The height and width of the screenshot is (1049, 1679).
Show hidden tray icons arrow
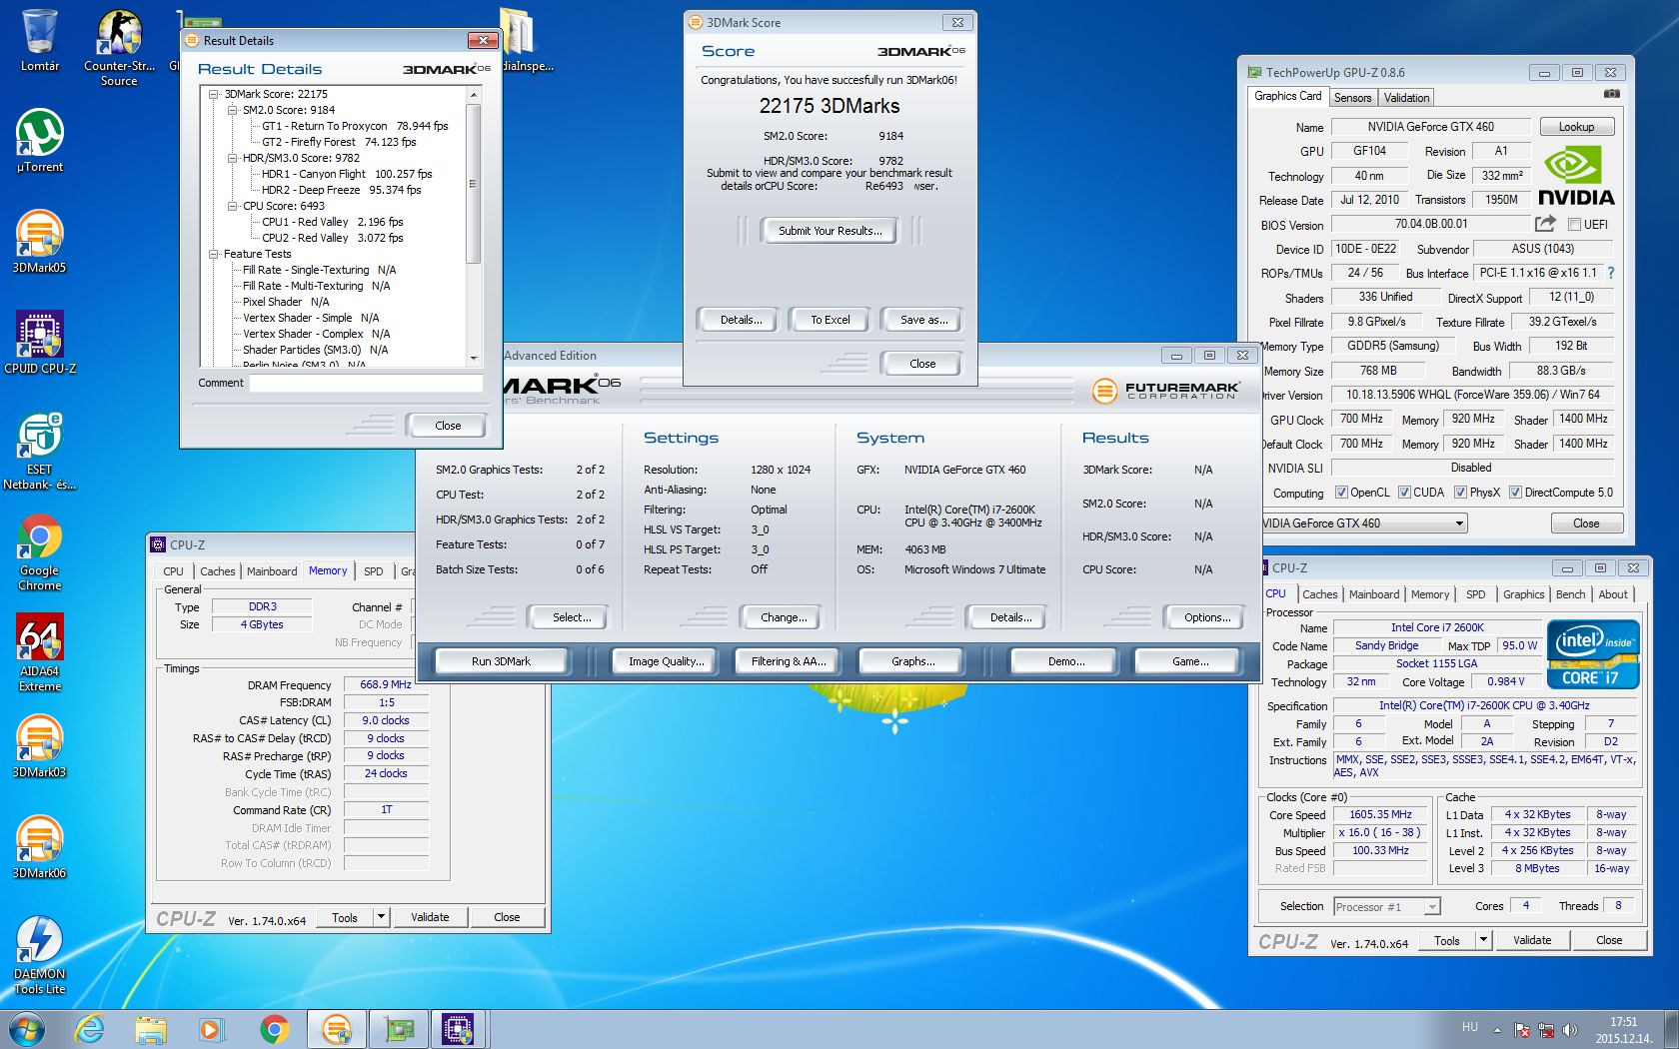[1497, 1029]
